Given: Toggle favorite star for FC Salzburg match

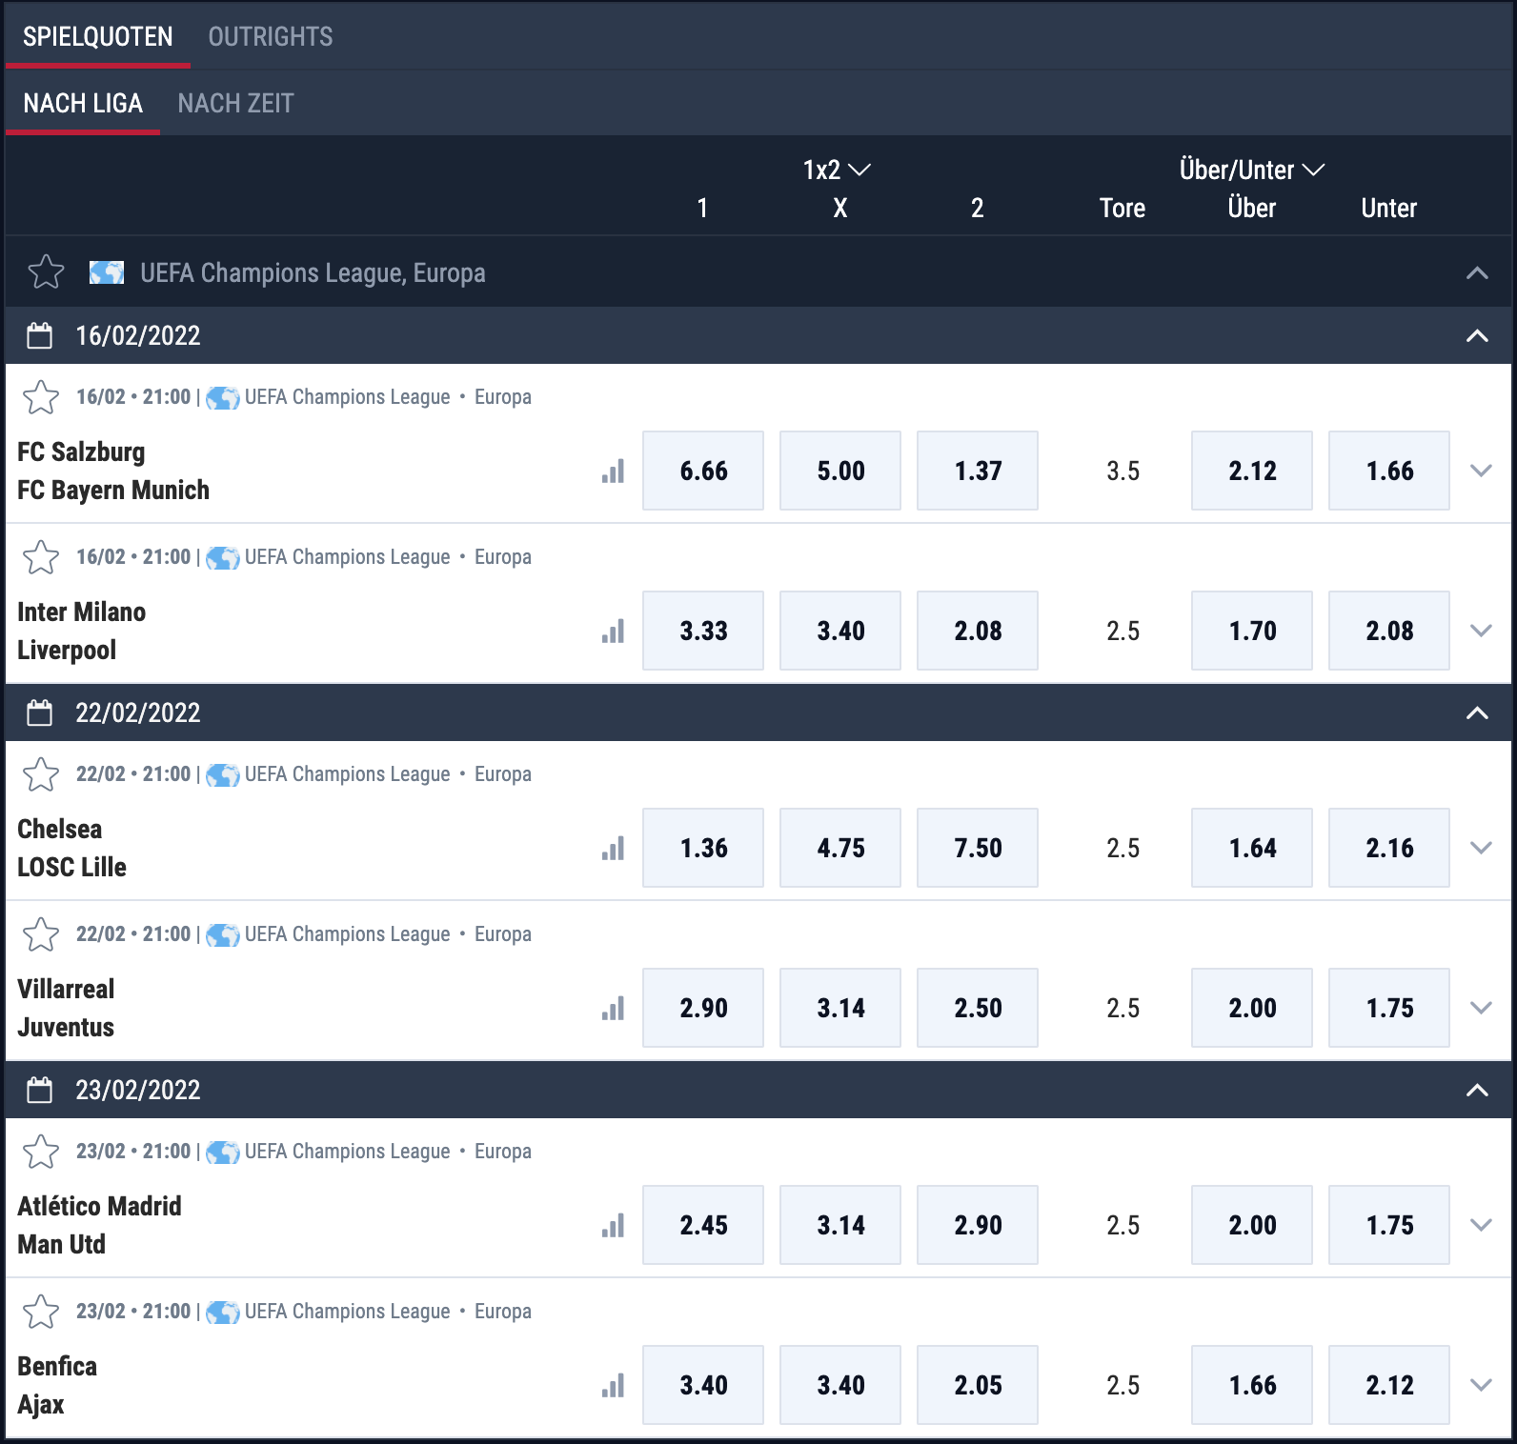Looking at the screenshot, I should point(41,397).
